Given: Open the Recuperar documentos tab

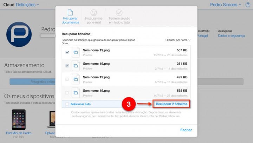Looking at the screenshot, I should click(70, 17).
